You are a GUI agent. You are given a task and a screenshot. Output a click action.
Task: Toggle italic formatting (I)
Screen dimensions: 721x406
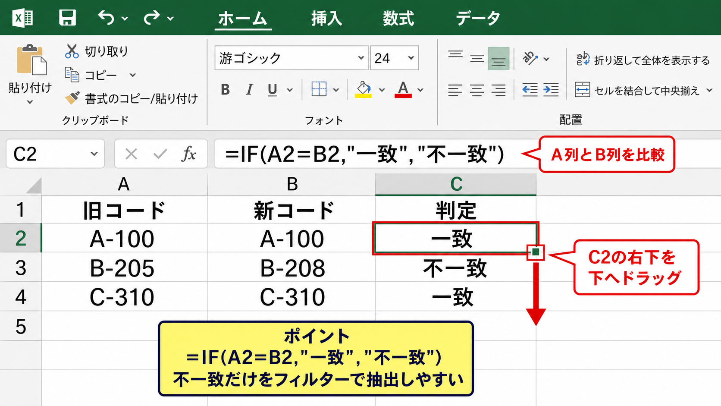tap(249, 90)
